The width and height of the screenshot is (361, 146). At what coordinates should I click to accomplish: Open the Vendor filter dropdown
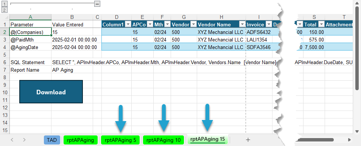coord(193,25)
